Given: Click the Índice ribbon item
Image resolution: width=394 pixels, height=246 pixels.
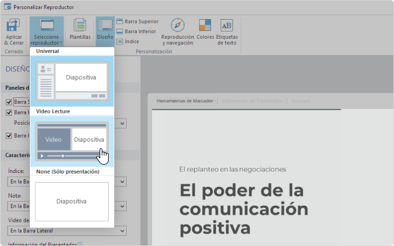Looking at the screenshot, I should pyautogui.click(x=128, y=42).
